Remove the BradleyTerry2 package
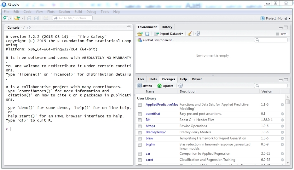Image resolution: width=294 pixels, height=170 pixels. pos(282,132)
